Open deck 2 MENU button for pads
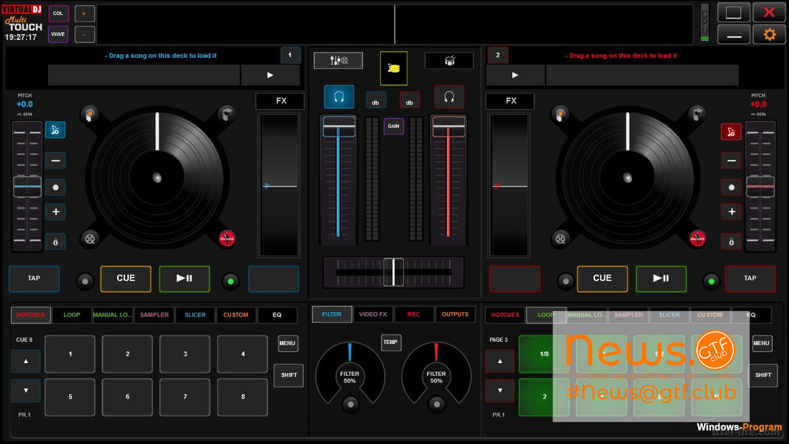Image resolution: width=789 pixels, height=444 pixels. tap(761, 343)
